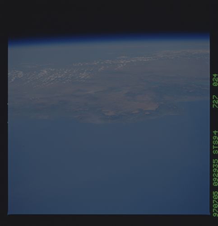Image resolution: width=218 pixels, height=226 pixels.
Task: Click the green frame number '727'
Action: pos(215,101)
